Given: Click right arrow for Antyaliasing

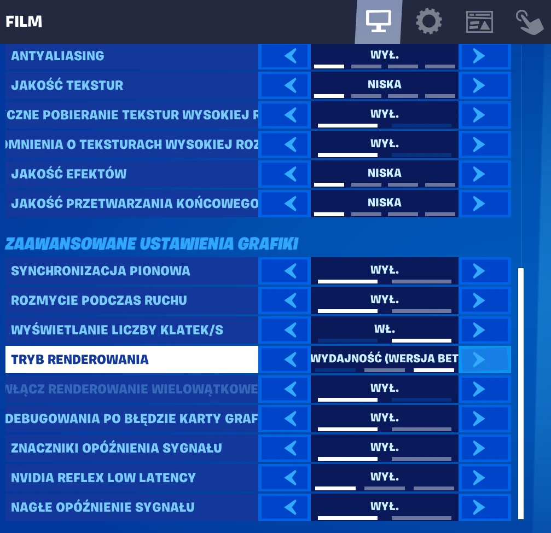Looking at the screenshot, I should [x=485, y=56].
